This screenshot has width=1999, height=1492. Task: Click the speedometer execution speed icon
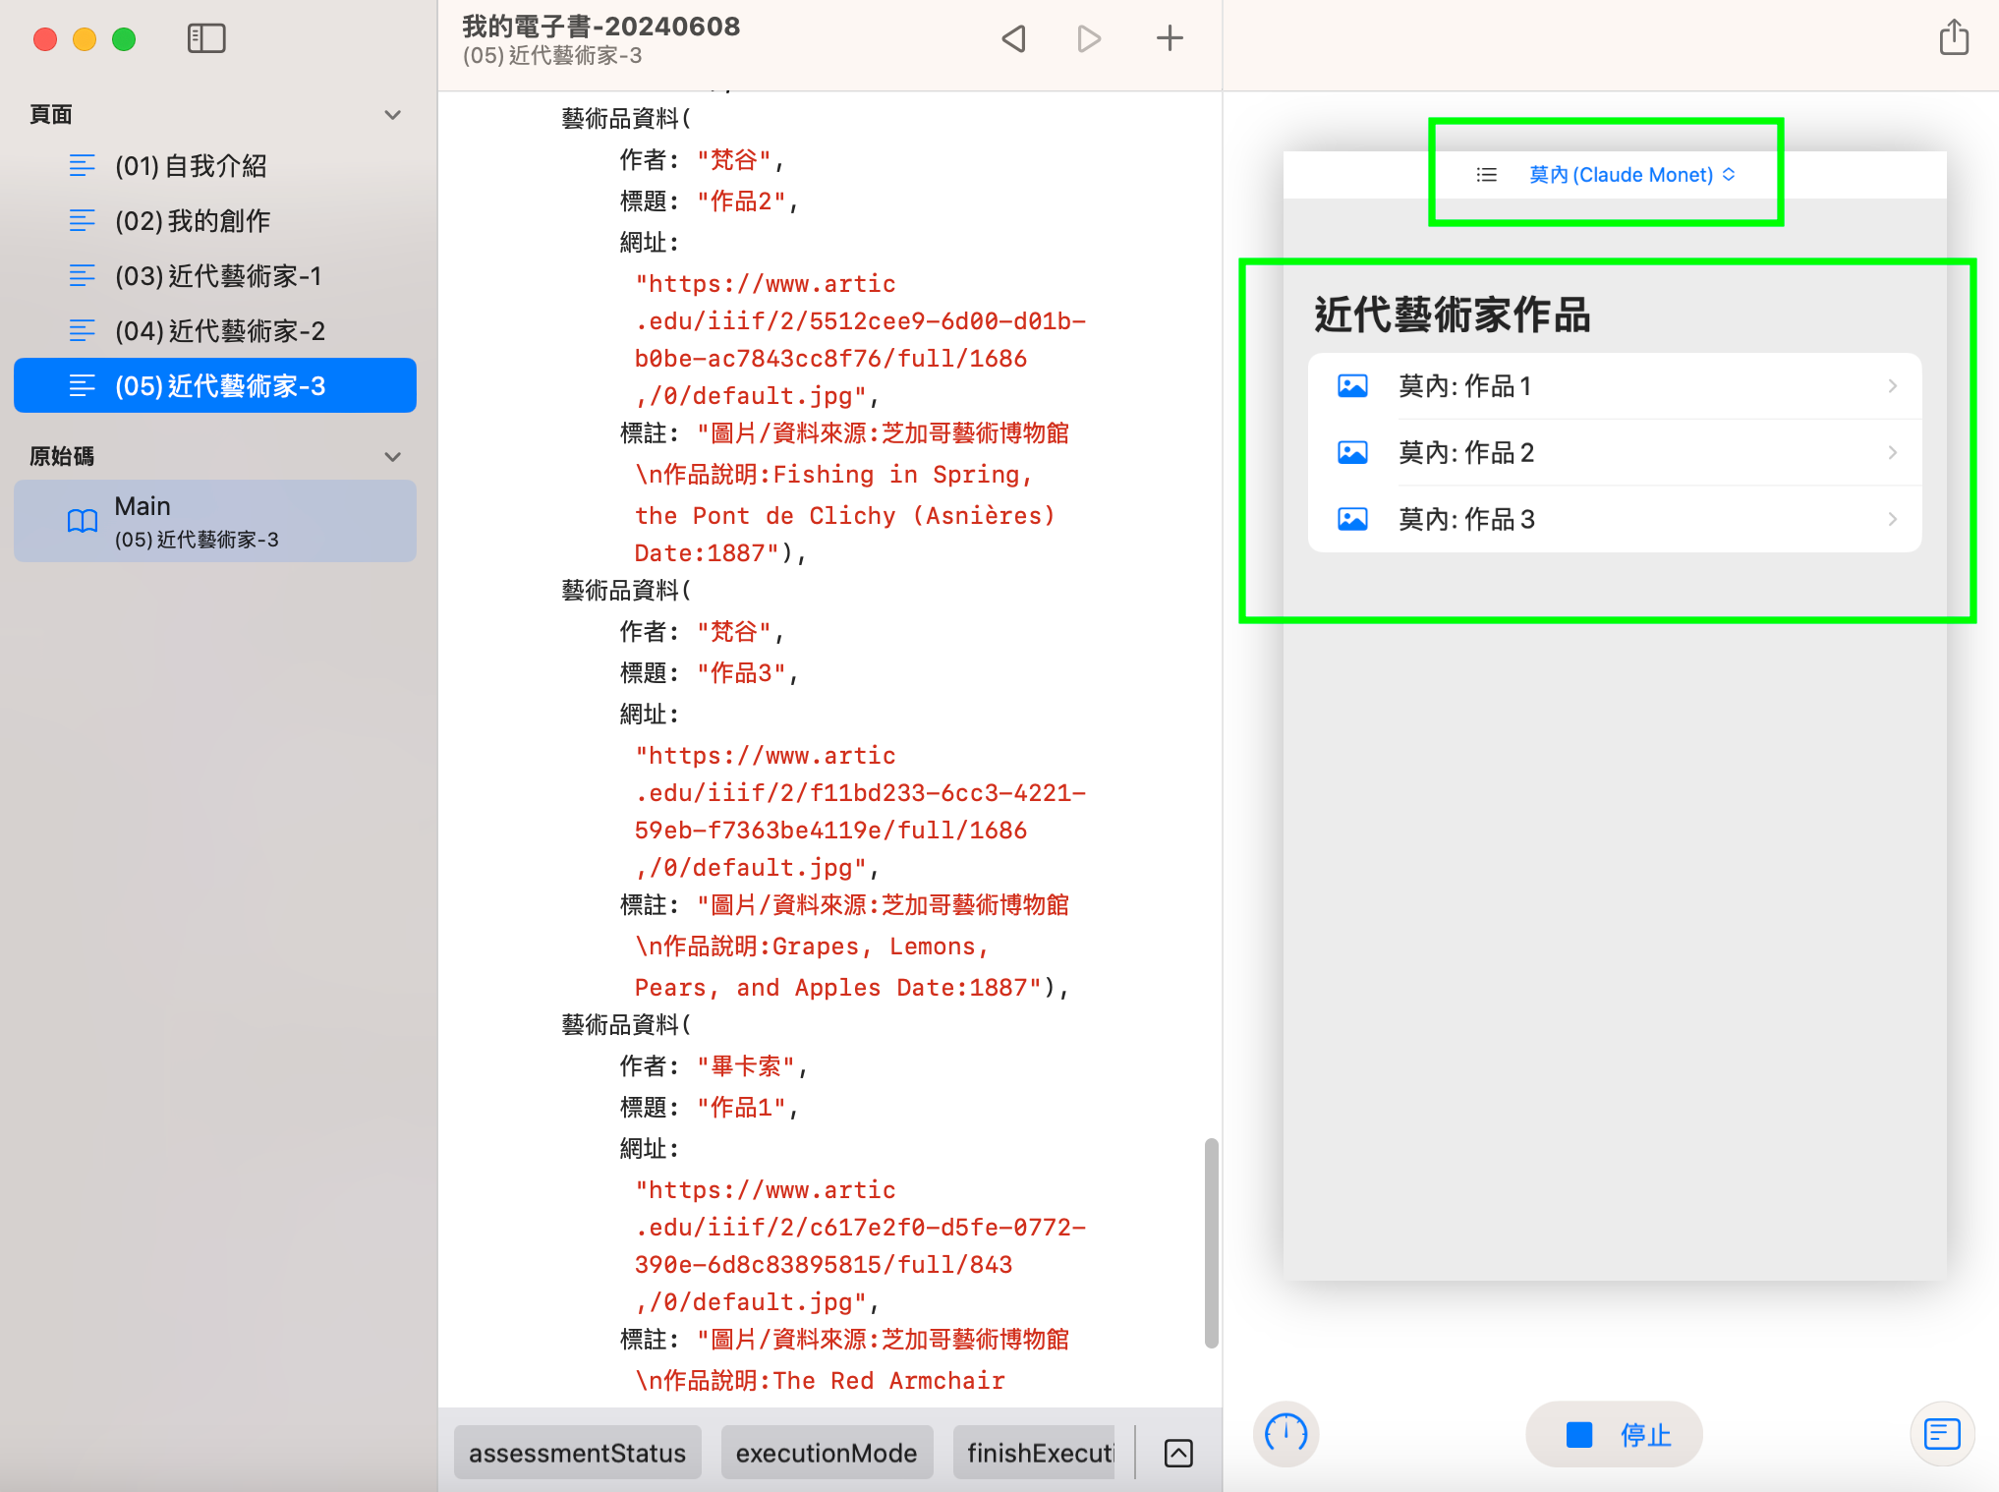1285,1434
